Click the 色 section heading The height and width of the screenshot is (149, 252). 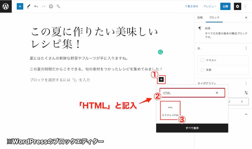point(199,48)
